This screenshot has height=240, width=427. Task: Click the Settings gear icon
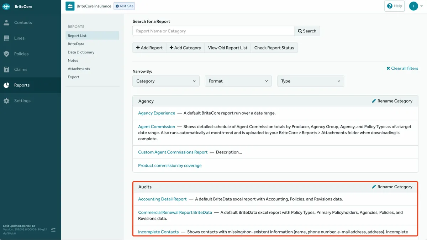[x=6, y=101]
